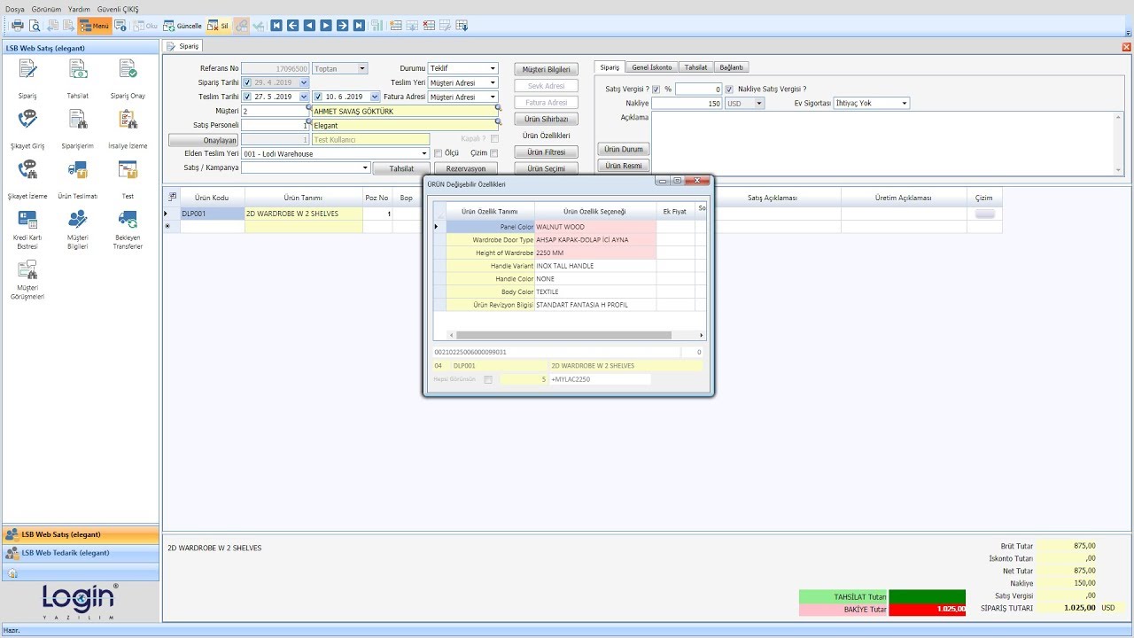Click the lookup magnifier beside AHMET SAVAŞ GÖKTÜRK
1134x638 pixels.
498,107
